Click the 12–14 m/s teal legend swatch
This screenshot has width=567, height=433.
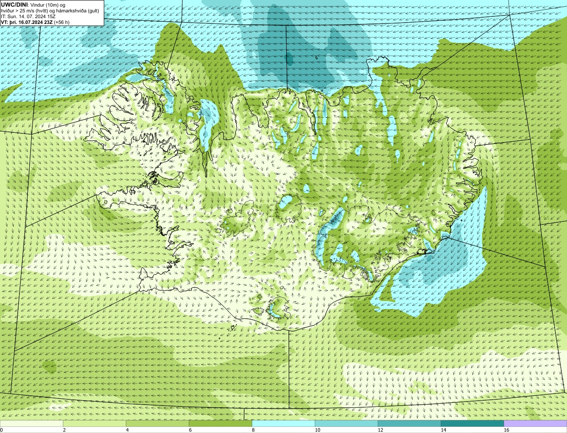[x=409, y=424]
